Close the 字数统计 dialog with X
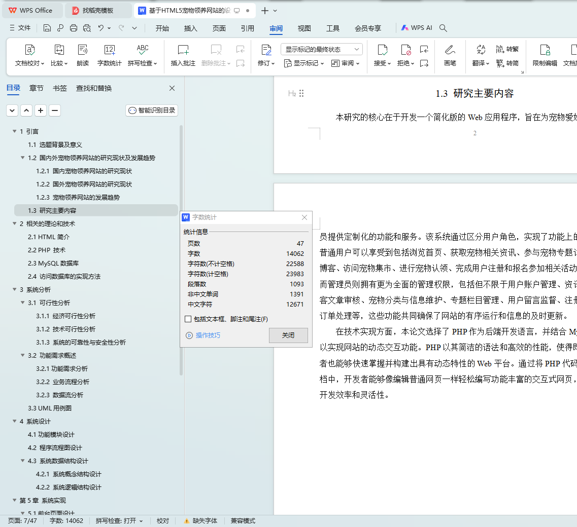The width and height of the screenshot is (577, 527). pyautogui.click(x=304, y=217)
